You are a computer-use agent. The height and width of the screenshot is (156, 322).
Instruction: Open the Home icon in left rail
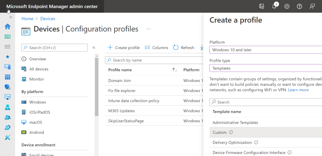8,26
